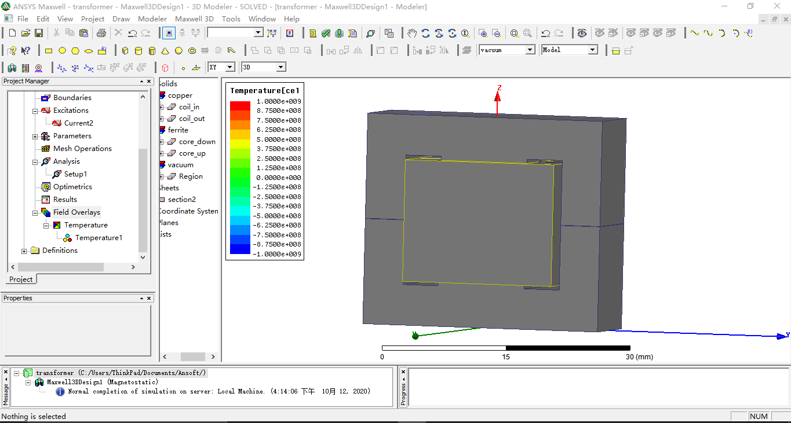
Task: Collapse the Field Overlays node
Action: pos(35,212)
